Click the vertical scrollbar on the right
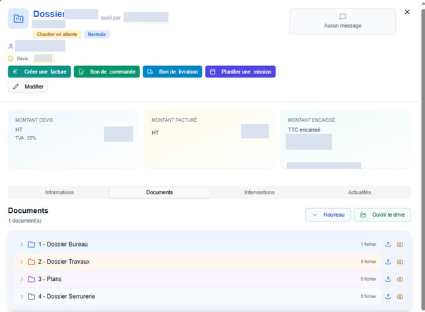Image resolution: width=425 pixels, height=312 pixels. (x=423, y=160)
